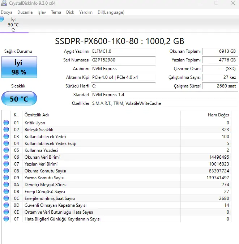Image resolution: width=239 pixels, height=244 pixels.
Task: Click the status orb for Kritik Uyarı
Action: pos(6,123)
